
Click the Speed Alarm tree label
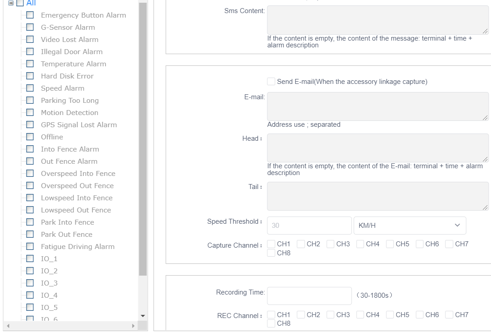point(63,88)
